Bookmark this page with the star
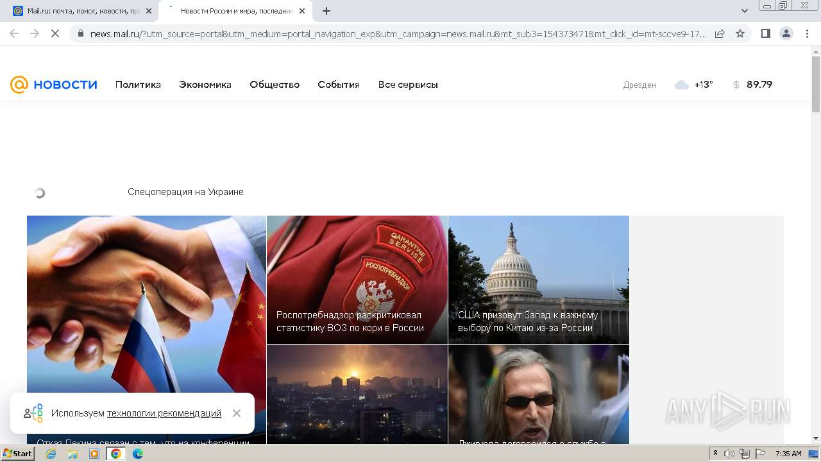The height and width of the screenshot is (462, 821). point(740,33)
